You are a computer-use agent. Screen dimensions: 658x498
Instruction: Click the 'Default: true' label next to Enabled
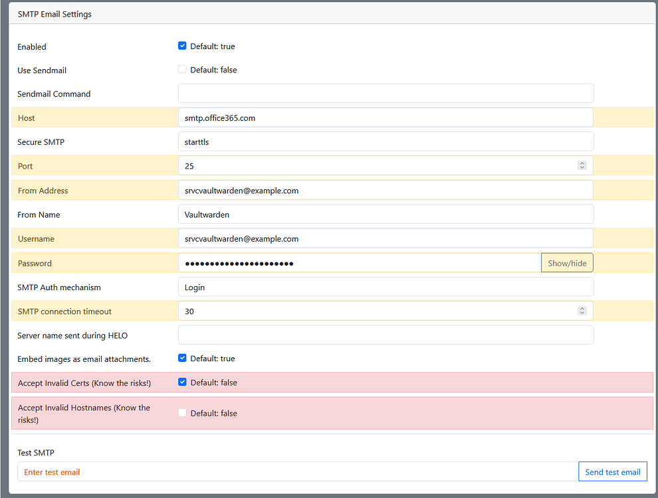(x=212, y=46)
